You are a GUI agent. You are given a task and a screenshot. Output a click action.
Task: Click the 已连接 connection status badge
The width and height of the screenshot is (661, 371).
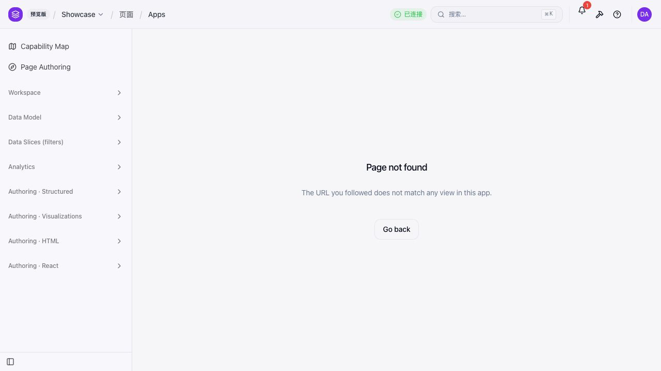tap(408, 14)
